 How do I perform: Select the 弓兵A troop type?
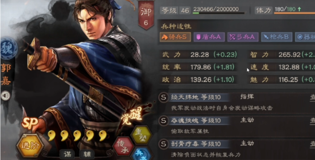click(x=243, y=37)
